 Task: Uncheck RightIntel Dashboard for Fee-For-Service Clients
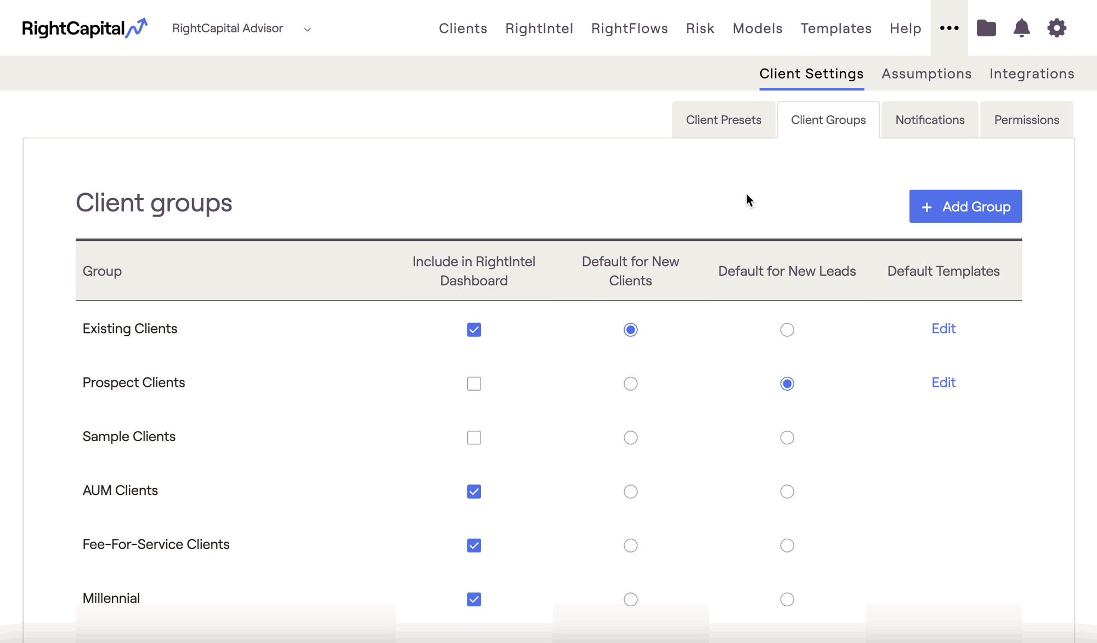tap(474, 545)
